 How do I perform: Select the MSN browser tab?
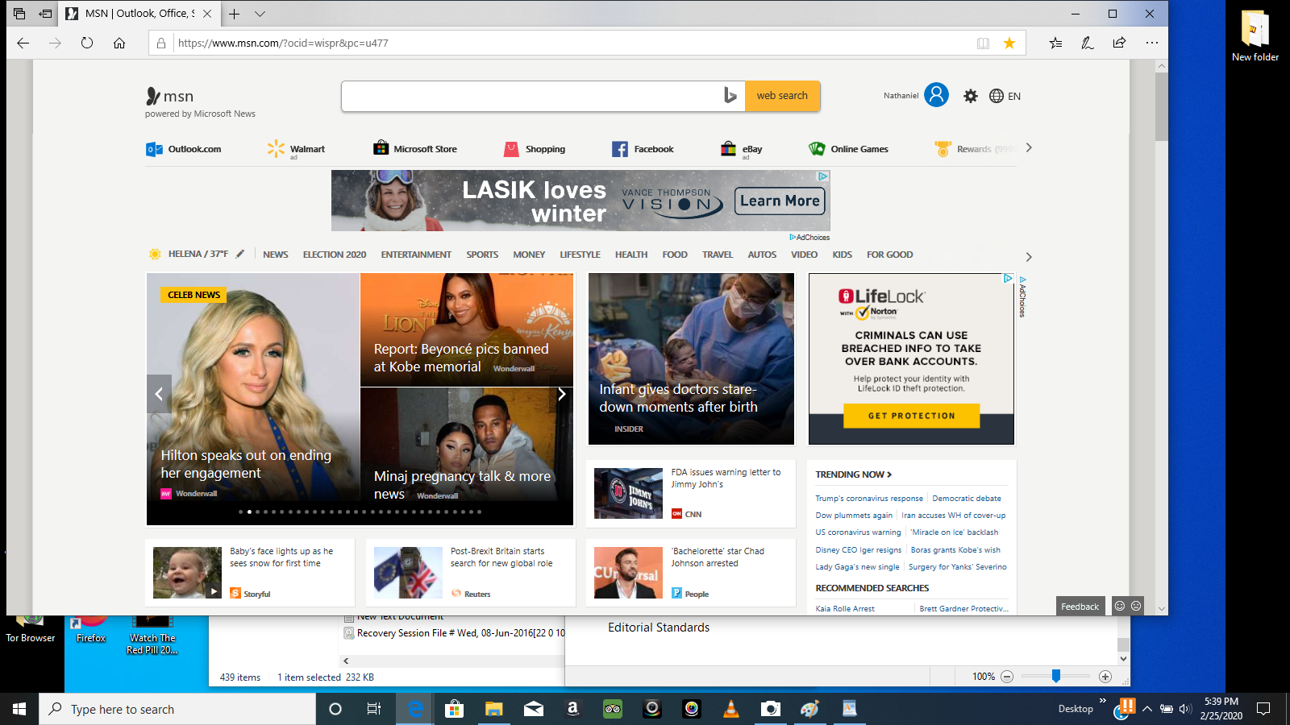coord(139,14)
